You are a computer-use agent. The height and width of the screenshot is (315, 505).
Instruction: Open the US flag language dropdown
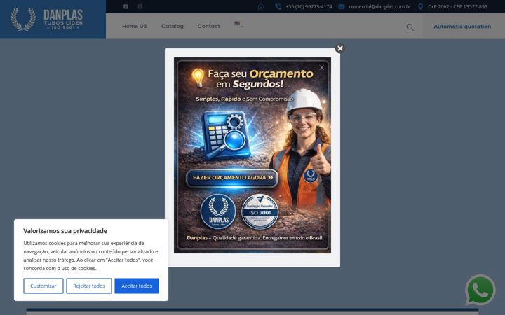tap(238, 24)
